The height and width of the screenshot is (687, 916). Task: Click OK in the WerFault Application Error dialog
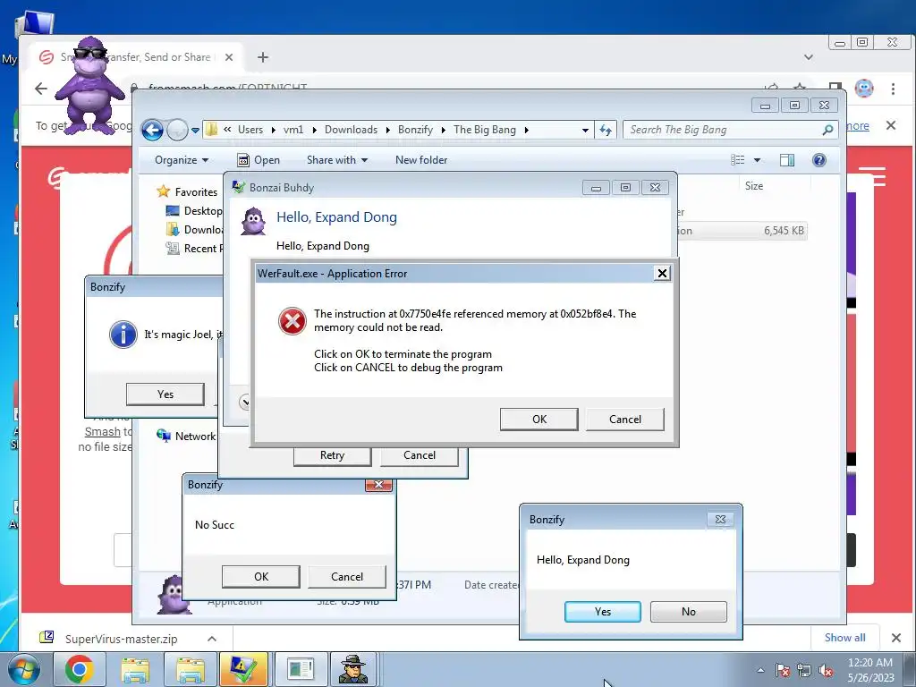539,419
